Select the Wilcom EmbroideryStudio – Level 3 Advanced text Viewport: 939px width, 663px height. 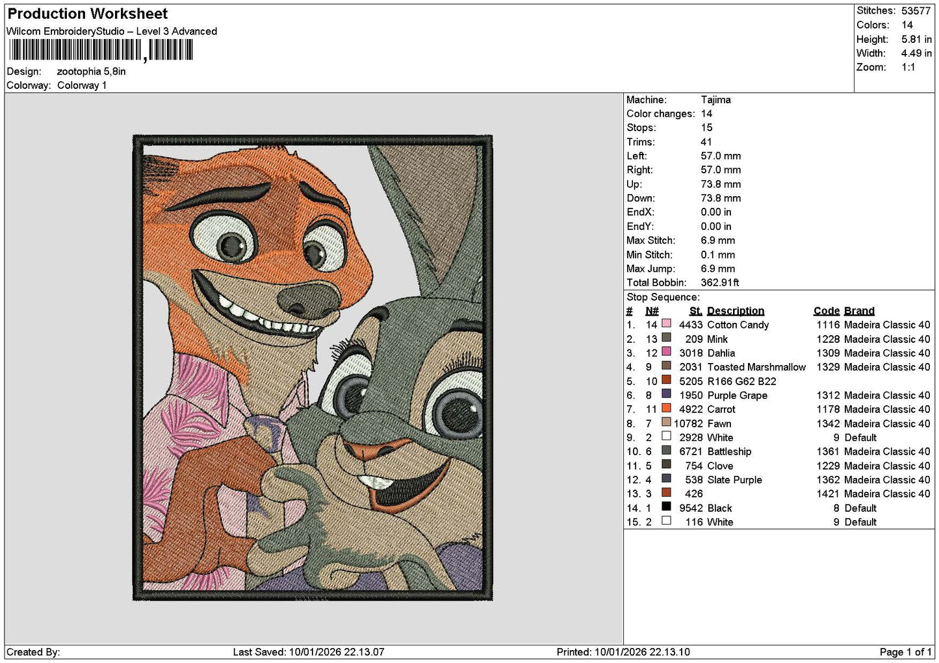point(112,31)
